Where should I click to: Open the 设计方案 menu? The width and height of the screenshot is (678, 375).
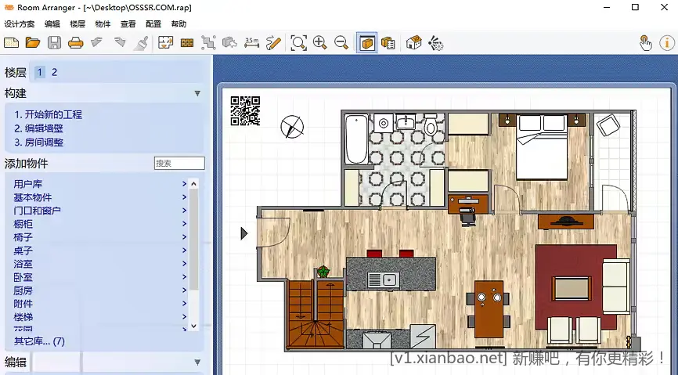20,24
